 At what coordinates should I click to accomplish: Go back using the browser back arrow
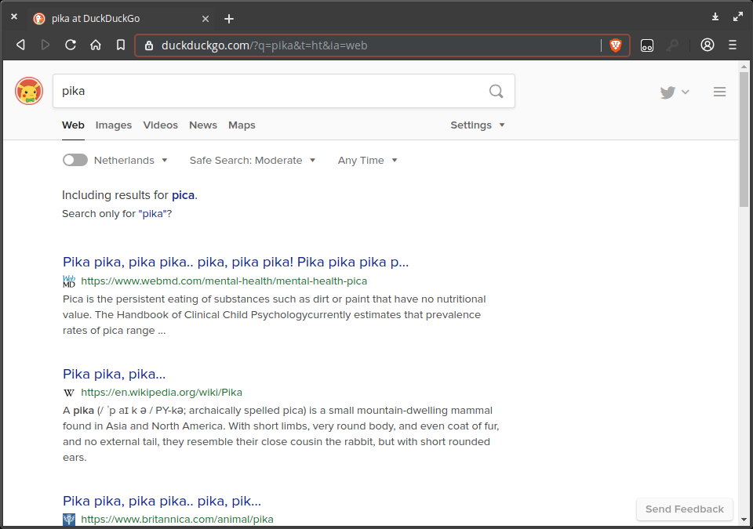click(20, 45)
